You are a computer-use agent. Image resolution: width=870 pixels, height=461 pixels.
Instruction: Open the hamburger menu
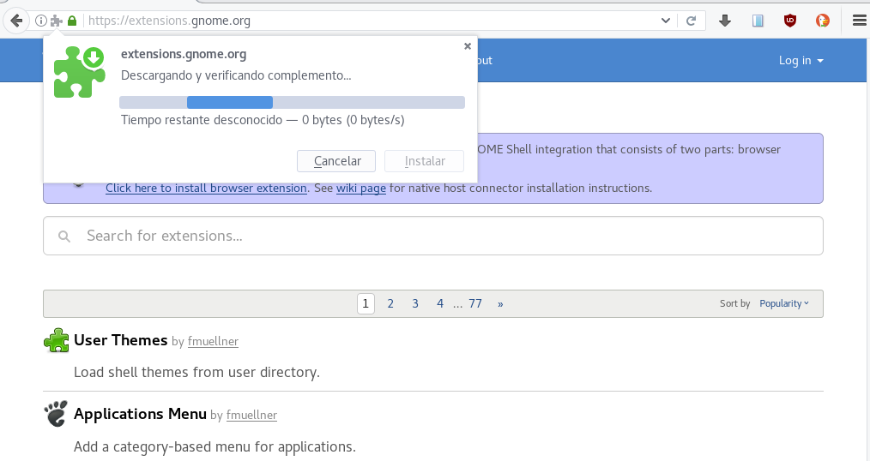coord(860,21)
